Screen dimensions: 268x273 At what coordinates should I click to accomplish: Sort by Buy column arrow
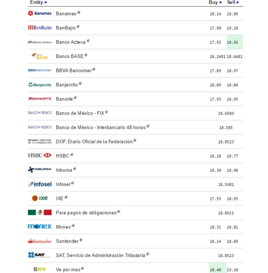coord(221,2)
